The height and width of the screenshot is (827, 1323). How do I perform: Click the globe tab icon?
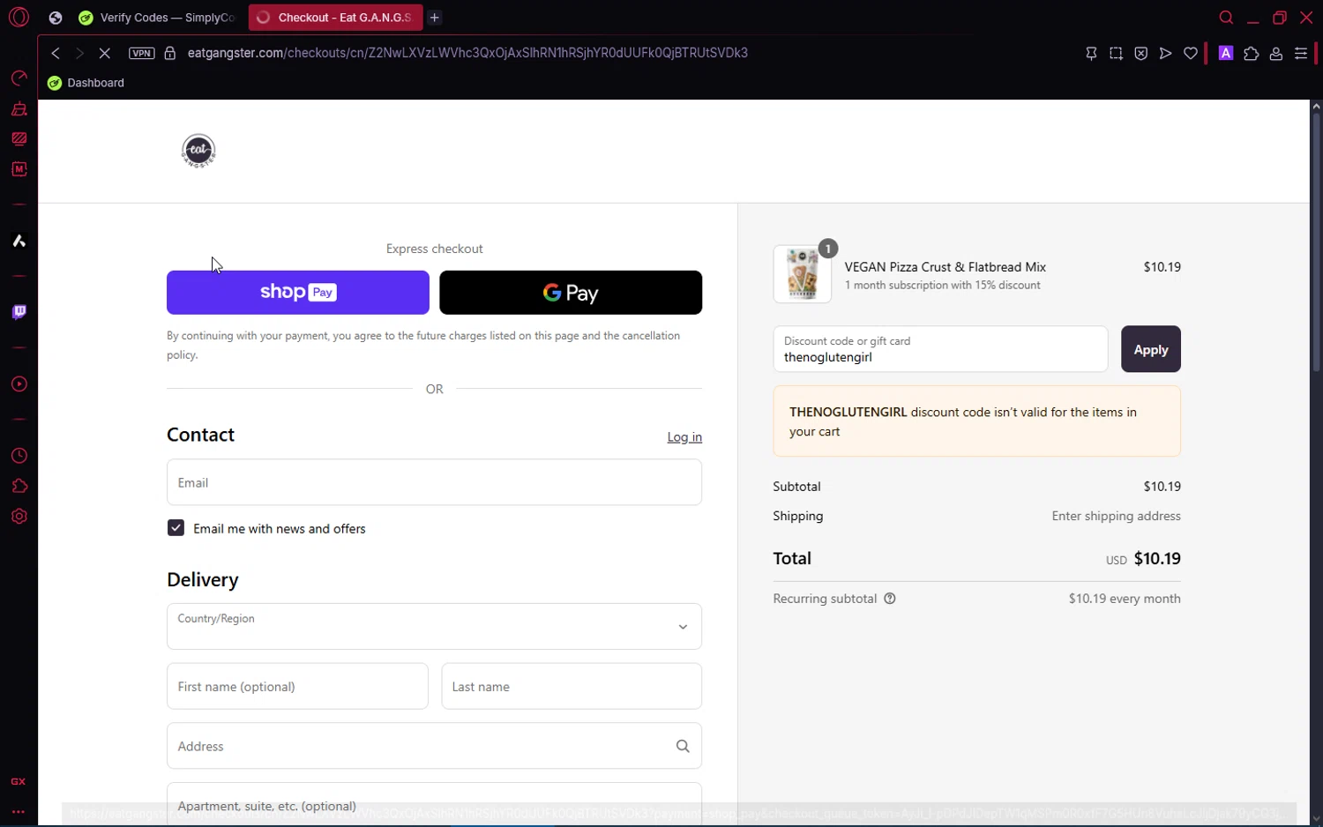(x=56, y=18)
